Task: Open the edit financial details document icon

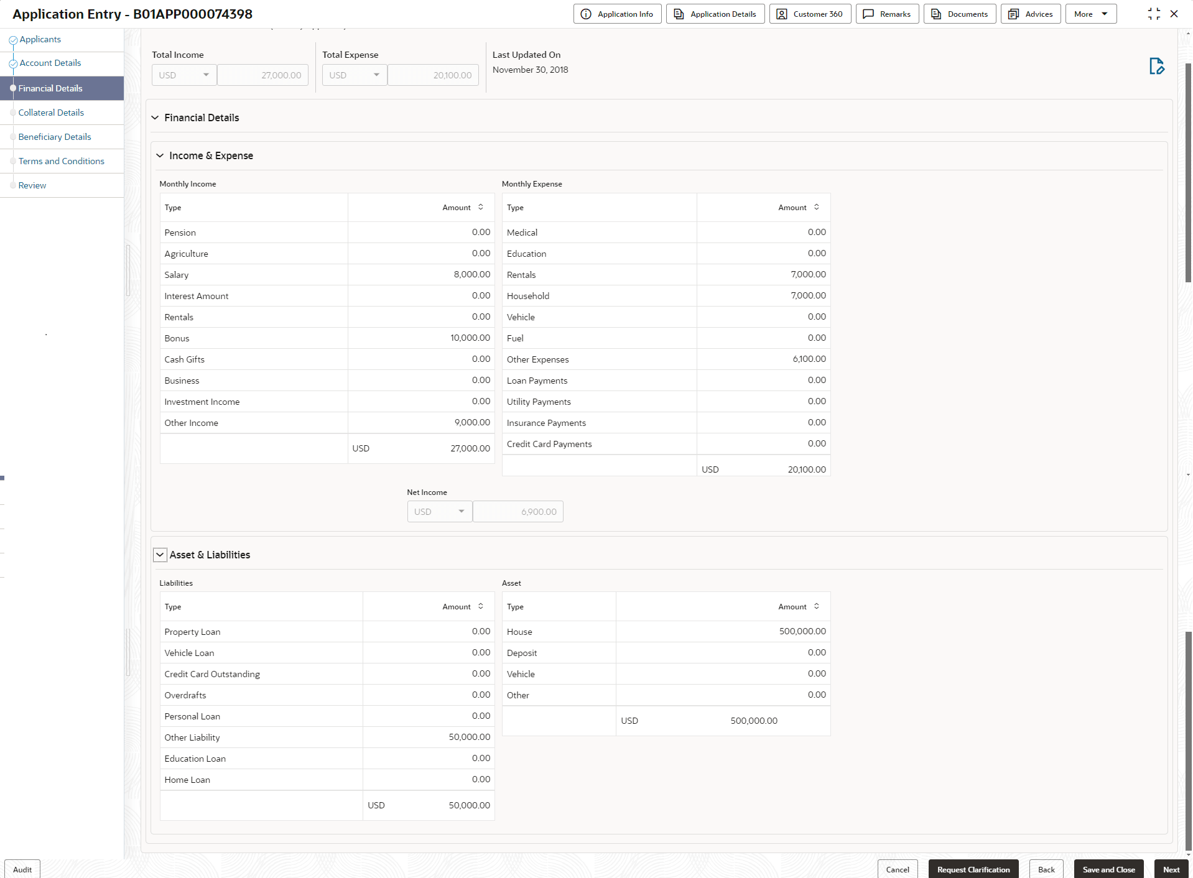Action: tap(1156, 66)
